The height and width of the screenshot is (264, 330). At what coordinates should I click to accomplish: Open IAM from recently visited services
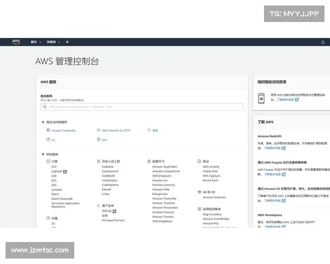(105, 140)
